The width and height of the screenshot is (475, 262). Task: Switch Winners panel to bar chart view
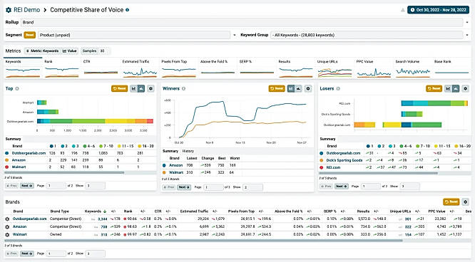(x=298, y=89)
